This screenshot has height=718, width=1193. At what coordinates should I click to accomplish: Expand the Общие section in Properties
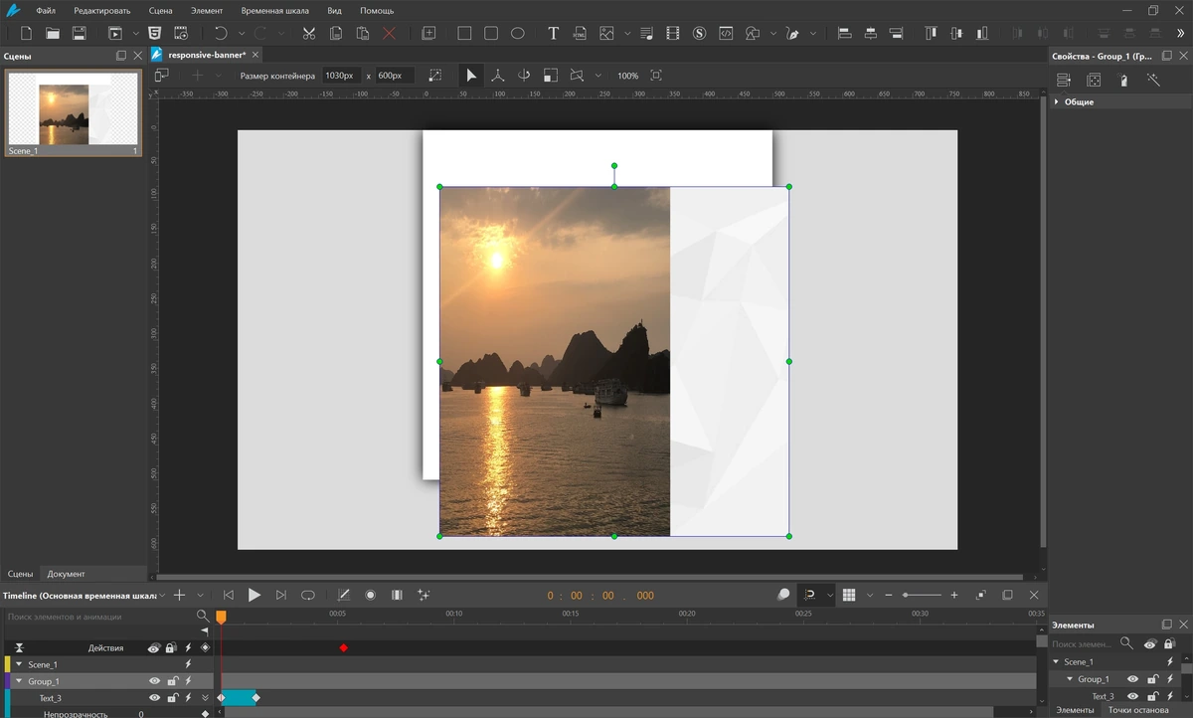pyautogui.click(x=1057, y=101)
